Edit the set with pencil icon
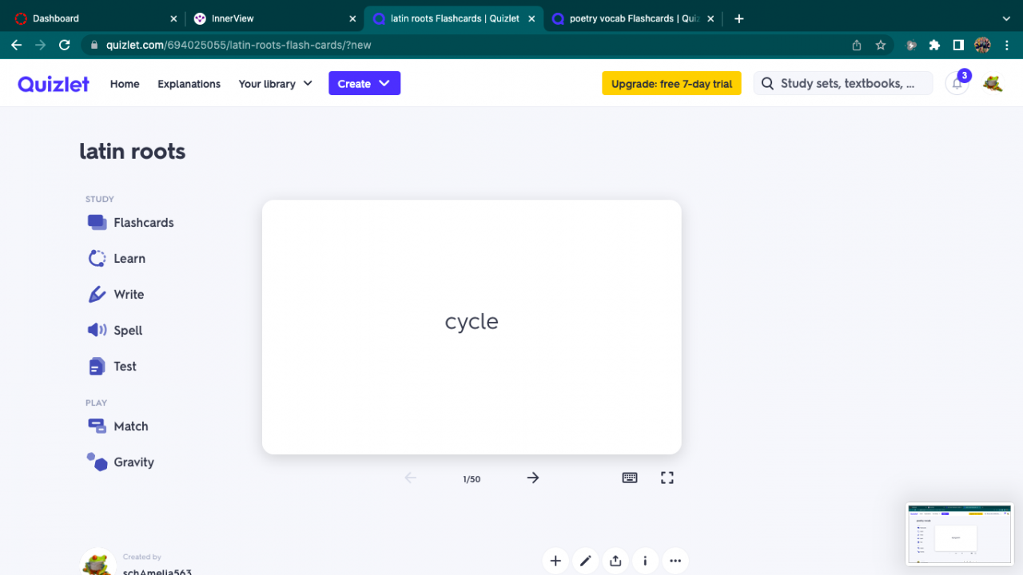1023x575 pixels. coord(586,561)
